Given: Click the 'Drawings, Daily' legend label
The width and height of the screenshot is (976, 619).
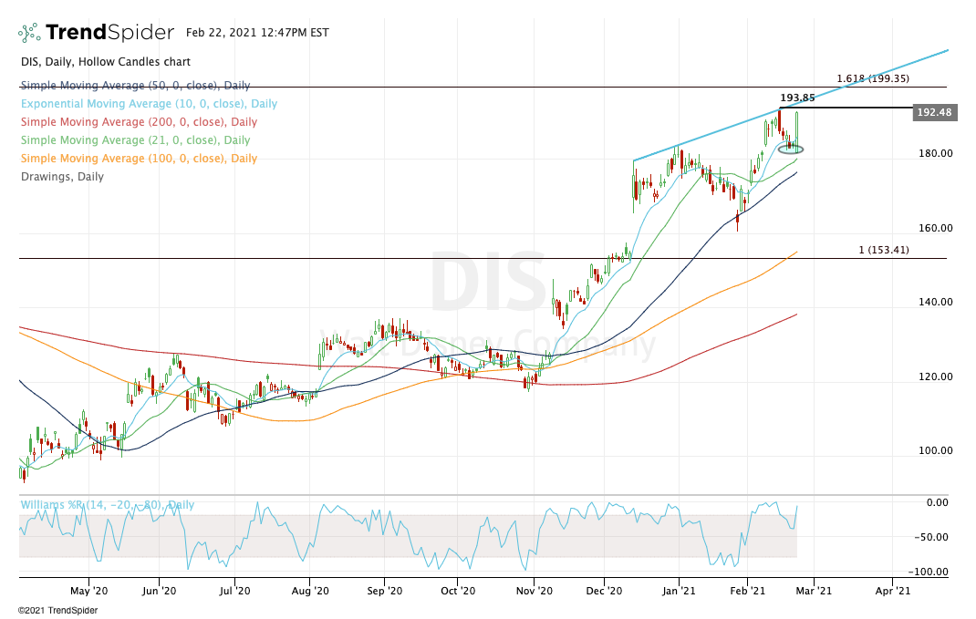Looking at the screenshot, I should [x=62, y=177].
